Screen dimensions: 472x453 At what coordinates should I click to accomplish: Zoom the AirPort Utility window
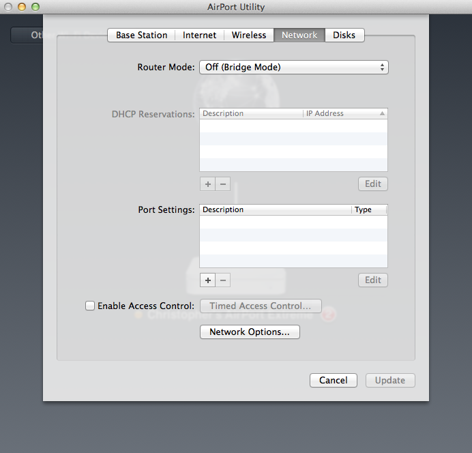(x=35, y=7)
